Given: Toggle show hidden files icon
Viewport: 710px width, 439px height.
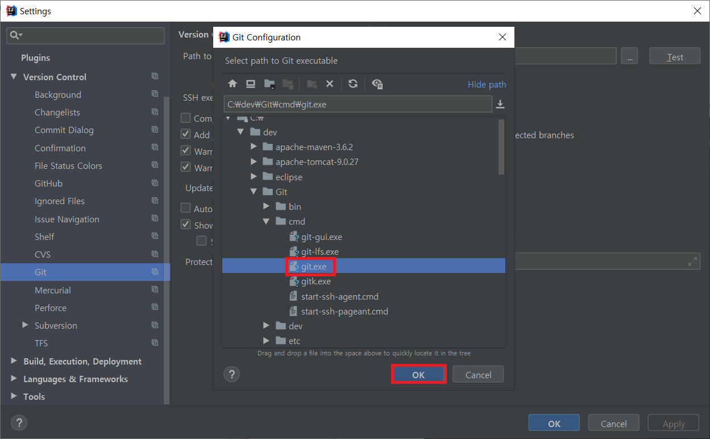Looking at the screenshot, I should (x=377, y=84).
